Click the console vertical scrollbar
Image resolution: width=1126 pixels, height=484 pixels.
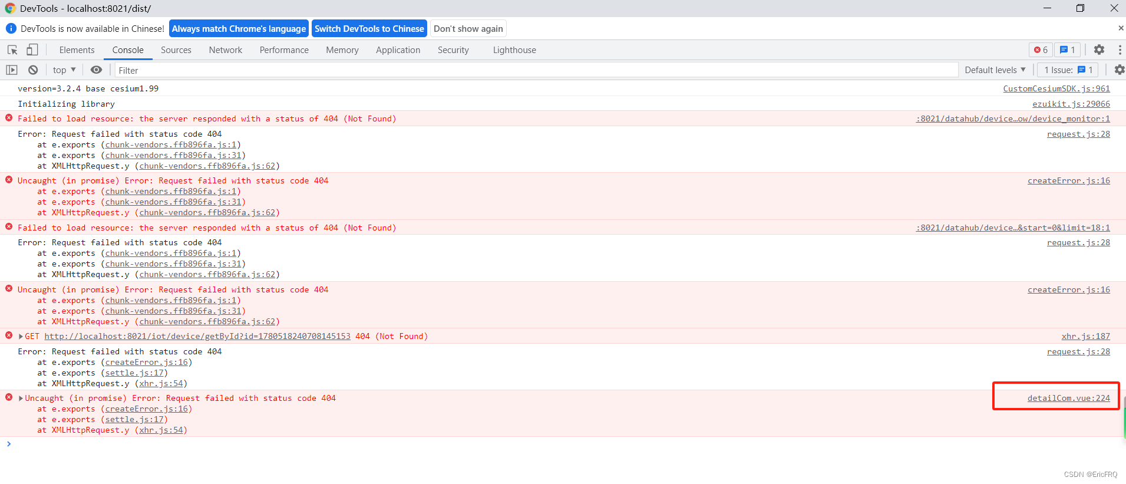(x=1124, y=417)
